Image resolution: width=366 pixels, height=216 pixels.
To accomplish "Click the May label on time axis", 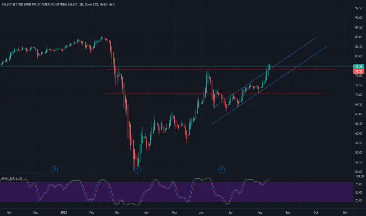I will [x=174, y=212].
